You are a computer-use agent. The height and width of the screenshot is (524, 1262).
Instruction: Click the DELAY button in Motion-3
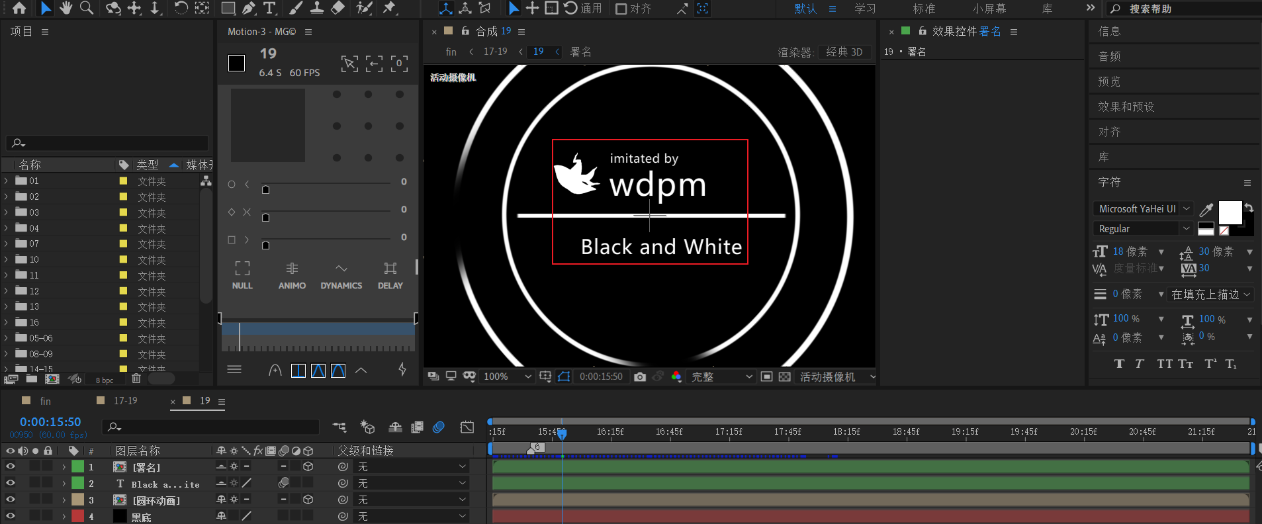390,275
